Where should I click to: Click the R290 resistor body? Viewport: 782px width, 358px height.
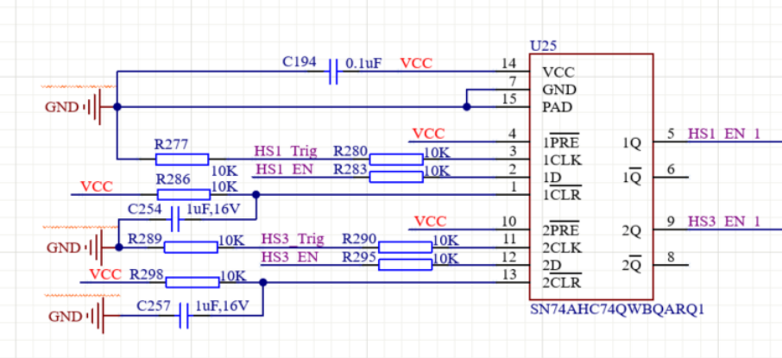coord(405,248)
